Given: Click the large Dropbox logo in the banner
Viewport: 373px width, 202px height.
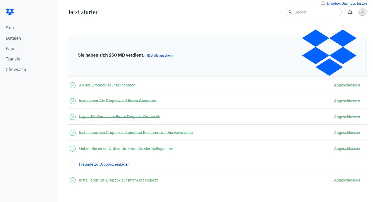Looking at the screenshot, I should tap(329, 52).
